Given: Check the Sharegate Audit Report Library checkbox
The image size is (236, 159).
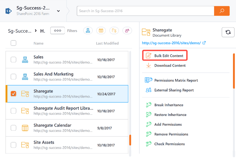Looking at the screenshot, I should coord(14,111).
